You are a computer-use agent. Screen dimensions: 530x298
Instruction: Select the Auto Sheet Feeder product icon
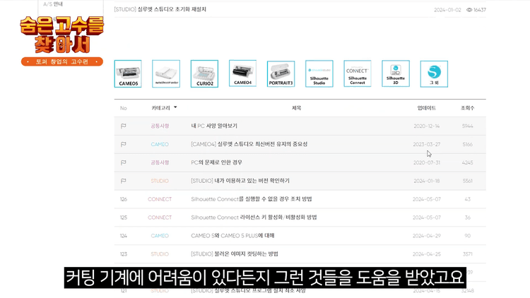tap(166, 73)
